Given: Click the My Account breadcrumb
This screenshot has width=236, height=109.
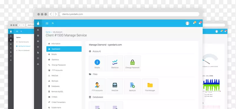Looking at the screenshot, I should click(x=58, y=32).
